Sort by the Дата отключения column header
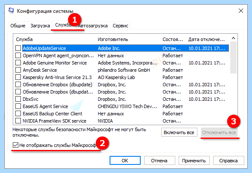Image resolution: width=252 pixels, height=173 pixels. 206,39
